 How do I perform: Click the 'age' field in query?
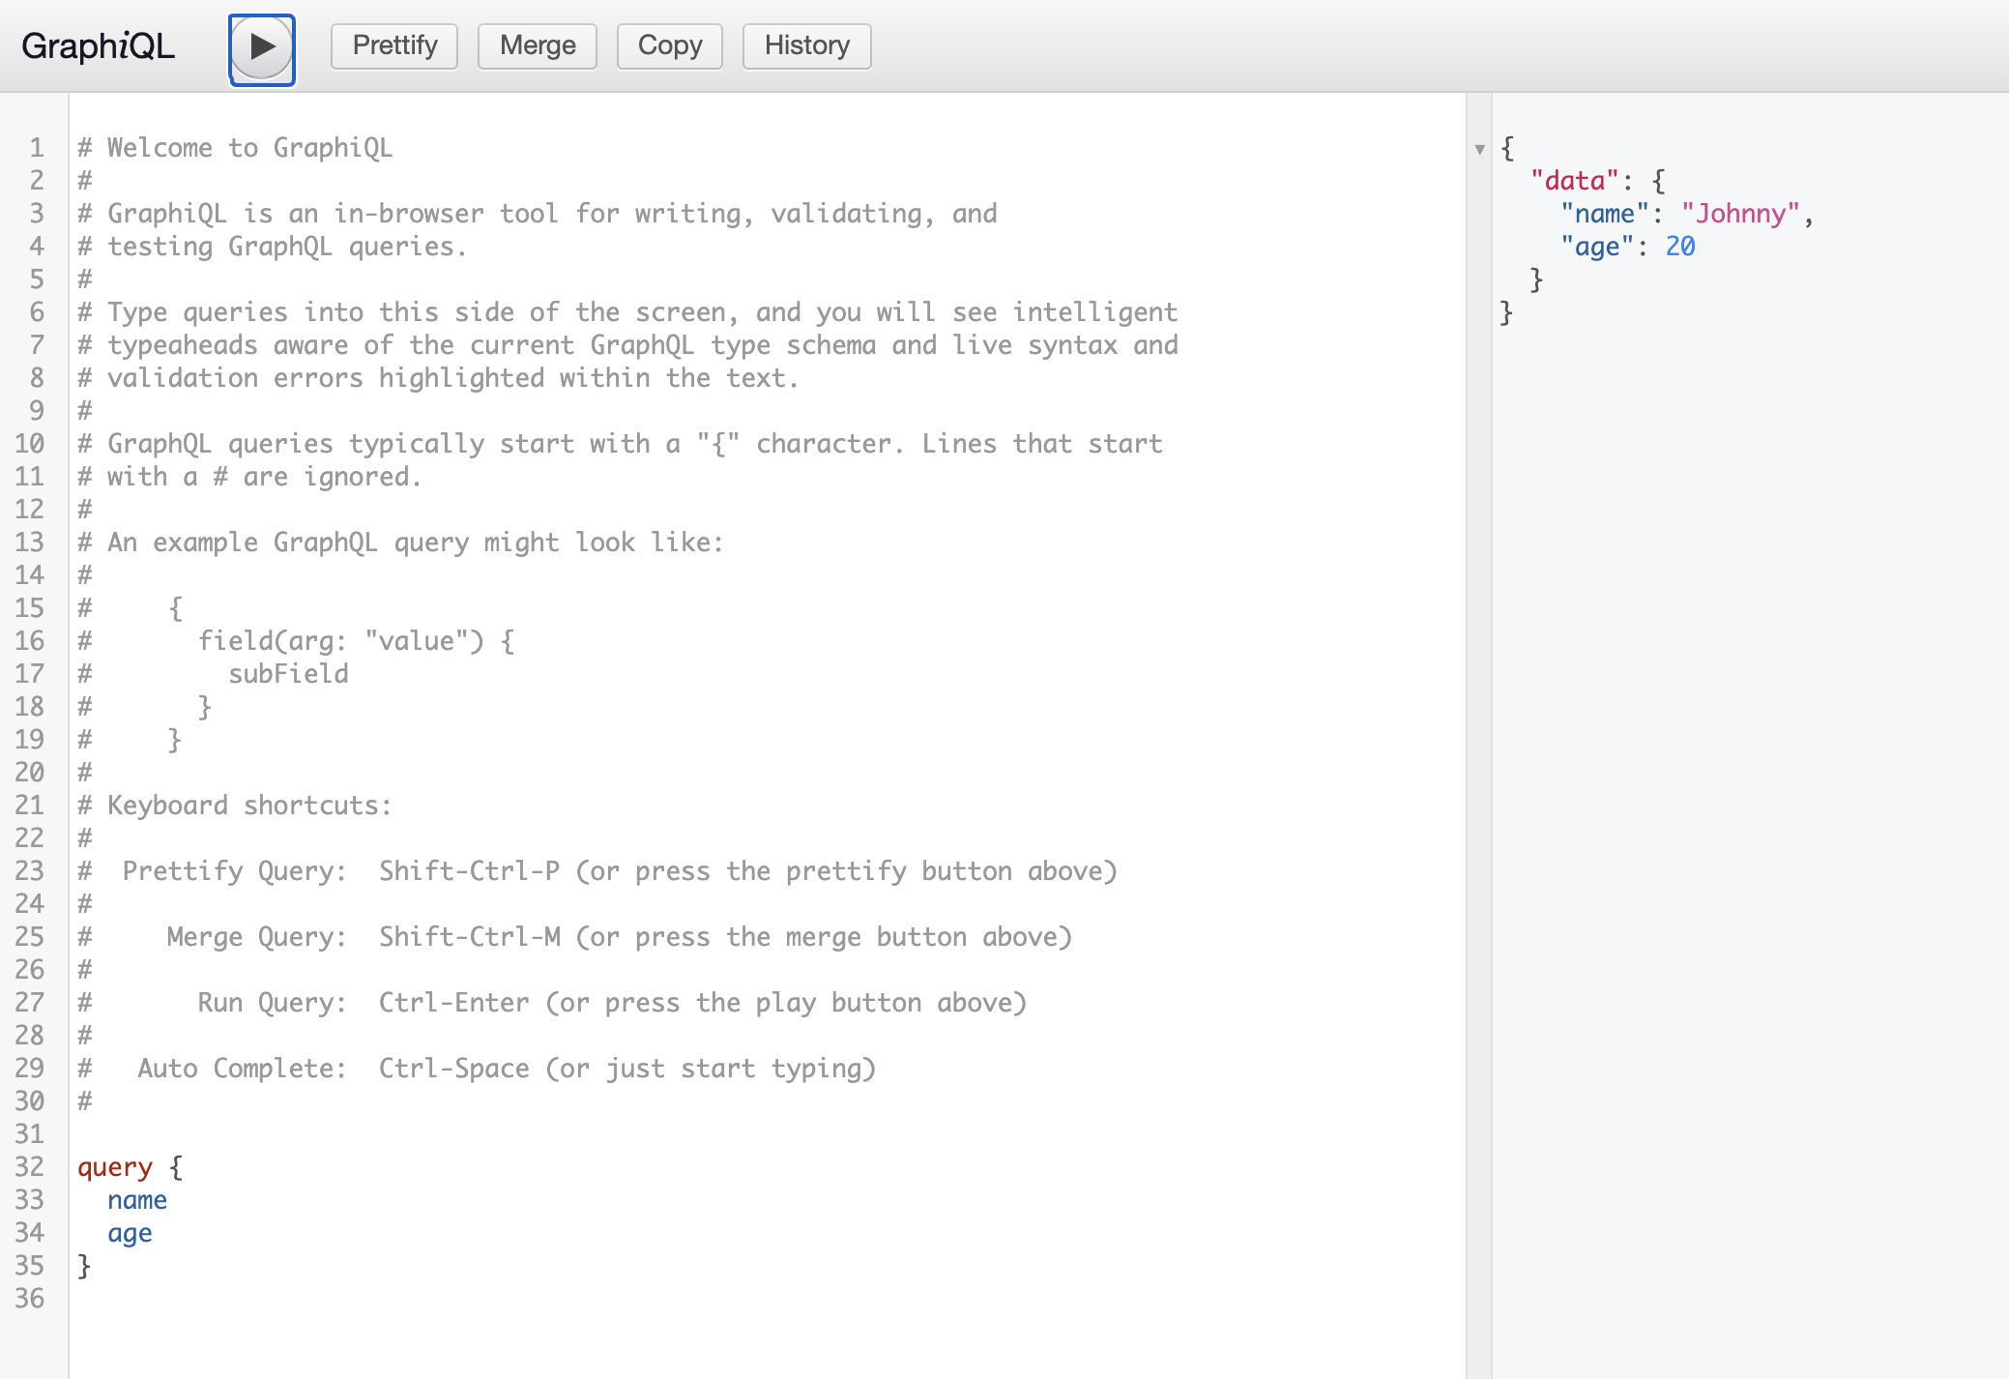[130, 1233]
